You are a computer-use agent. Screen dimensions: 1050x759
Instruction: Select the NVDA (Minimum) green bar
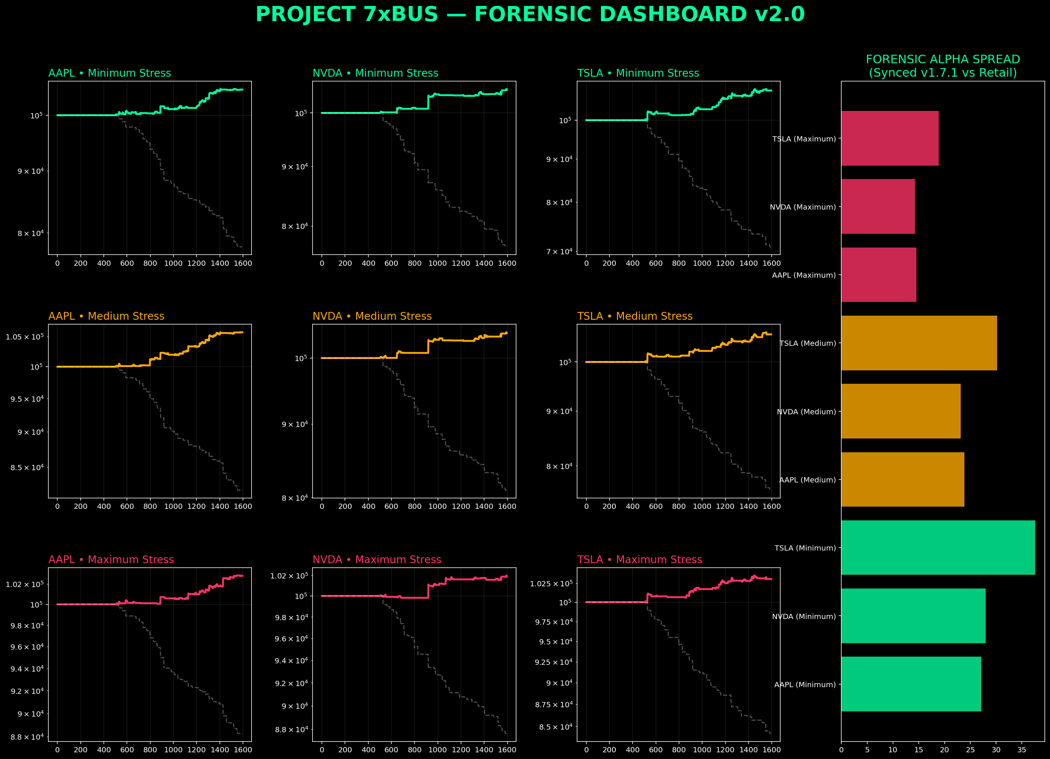pyautogui.click(x=913, y=616)
